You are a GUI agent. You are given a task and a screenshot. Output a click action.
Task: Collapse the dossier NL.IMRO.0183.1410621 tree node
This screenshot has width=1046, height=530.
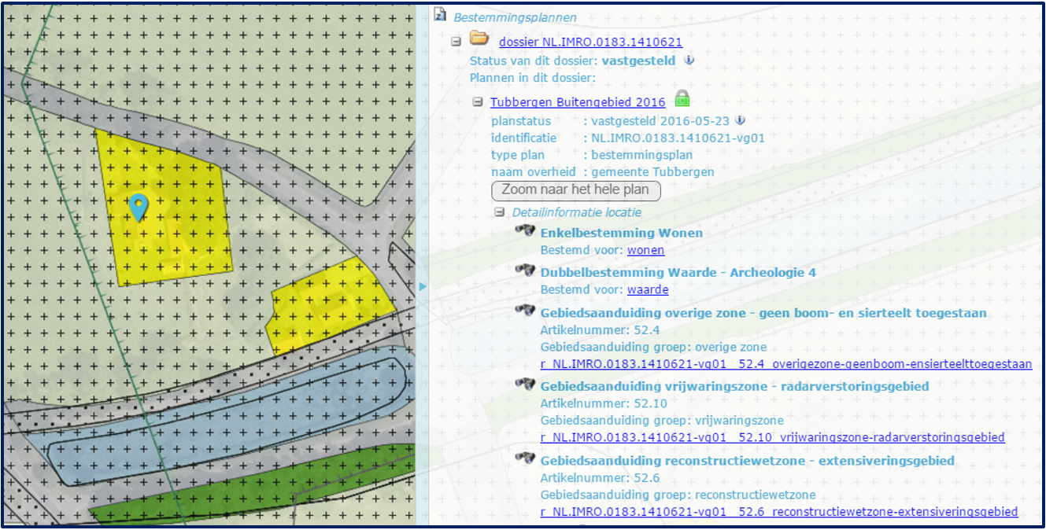point(456,42)
